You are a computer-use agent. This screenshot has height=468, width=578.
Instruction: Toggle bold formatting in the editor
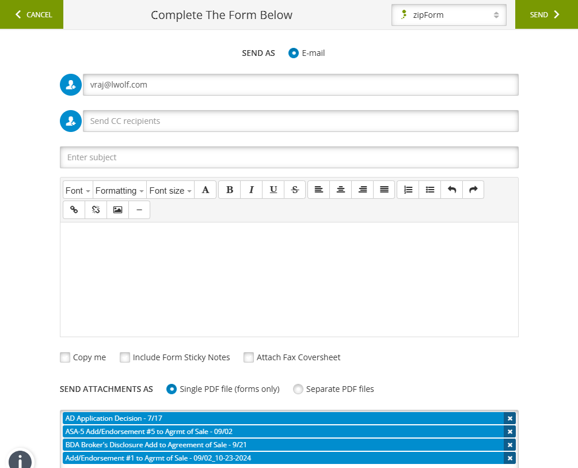pyautogui.click(x=229, y=189)
